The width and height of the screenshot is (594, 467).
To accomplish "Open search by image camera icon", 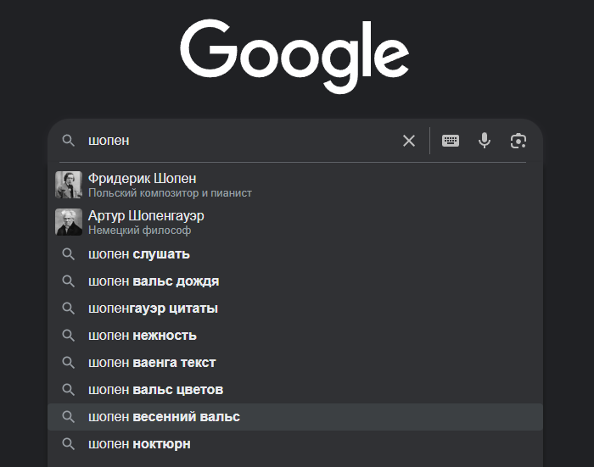I will tap(518, 141).
